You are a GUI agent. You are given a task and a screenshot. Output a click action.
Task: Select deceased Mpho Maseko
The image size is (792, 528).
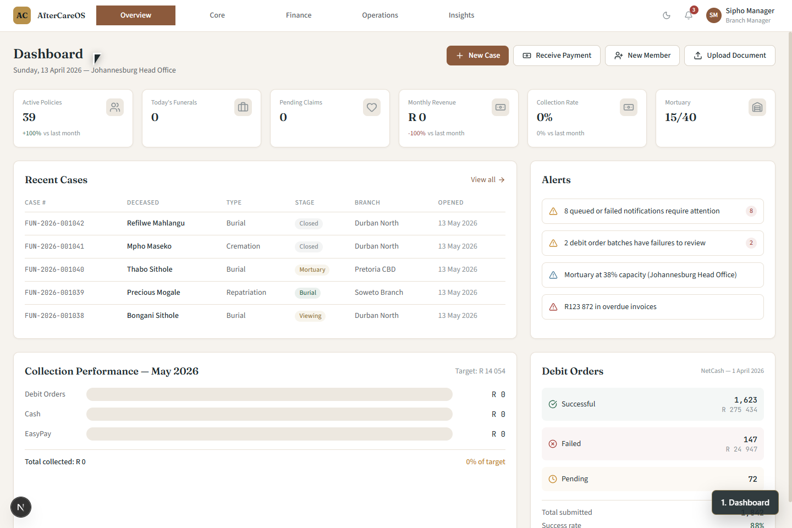pos(149,246)
